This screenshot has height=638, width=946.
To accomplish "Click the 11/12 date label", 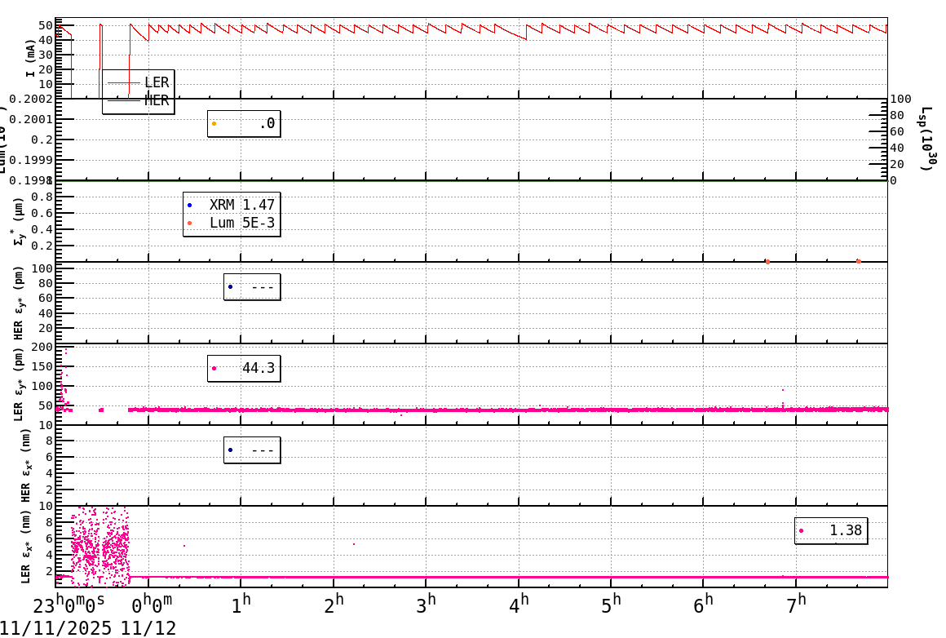I will point(148,628).
